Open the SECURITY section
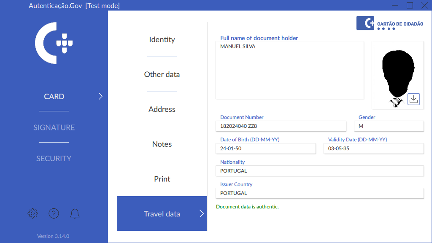Image resolution: width=432 pixels, height=243 pixels. pyautogui.click(x=54, y=158)
